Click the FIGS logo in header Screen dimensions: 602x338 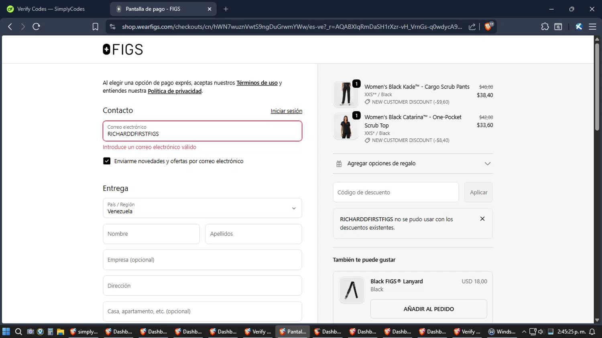click(123, 49)
